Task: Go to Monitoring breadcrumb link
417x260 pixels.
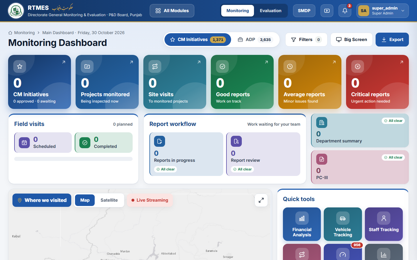Action: (24, 33)
